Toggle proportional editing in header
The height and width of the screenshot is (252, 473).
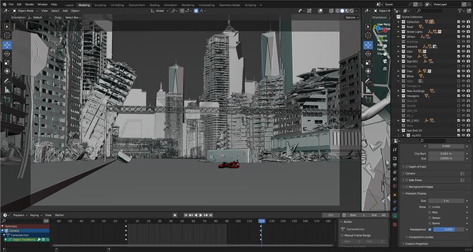tap(196, 11)
